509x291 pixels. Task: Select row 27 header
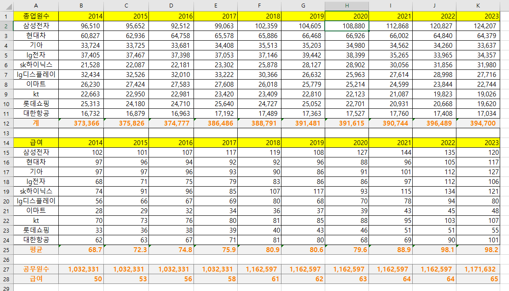(x=7, y=269)
